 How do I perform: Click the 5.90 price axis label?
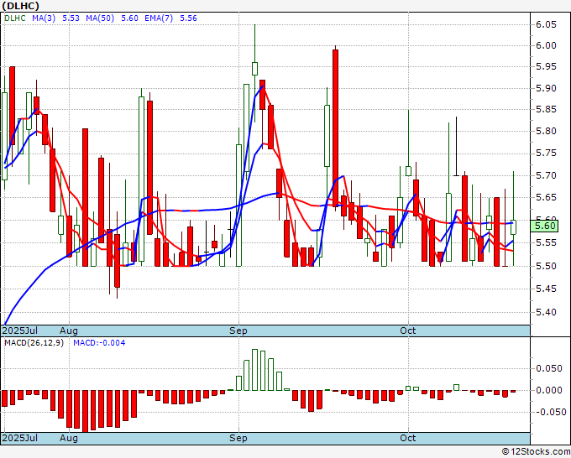pos(546,88)
